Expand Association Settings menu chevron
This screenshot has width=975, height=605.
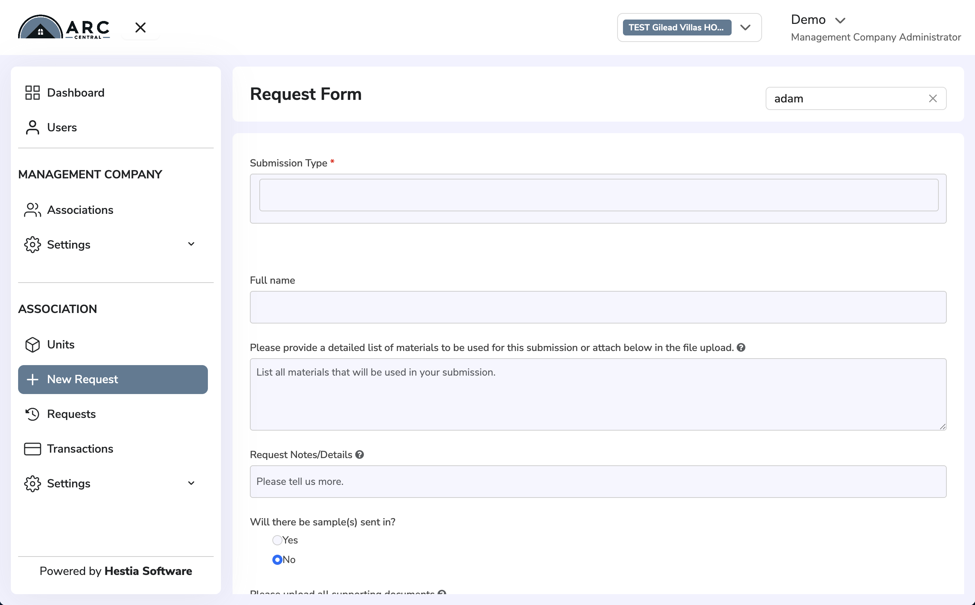pos(191,483)
